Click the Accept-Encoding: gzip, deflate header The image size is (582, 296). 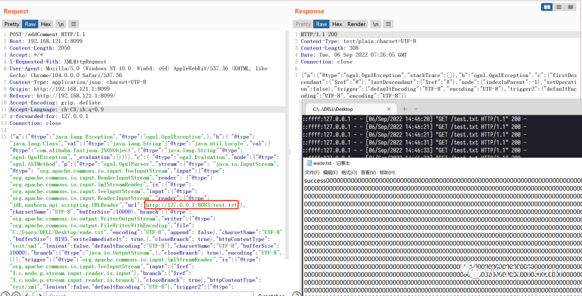click(x=55, y=102)
